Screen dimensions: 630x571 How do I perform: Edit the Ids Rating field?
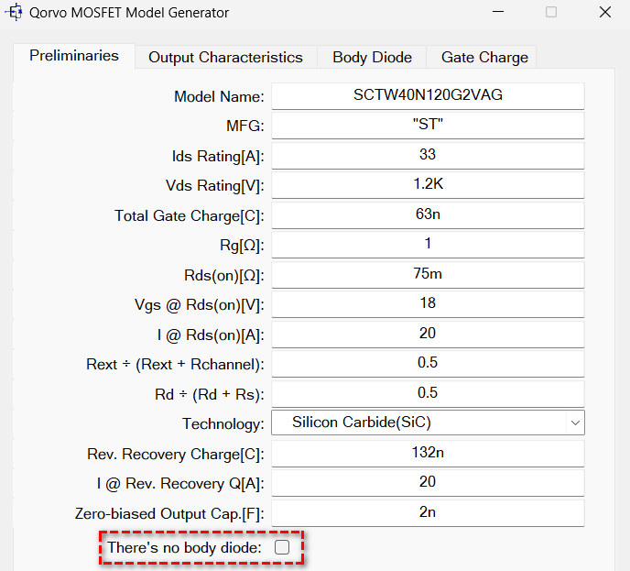428,155
